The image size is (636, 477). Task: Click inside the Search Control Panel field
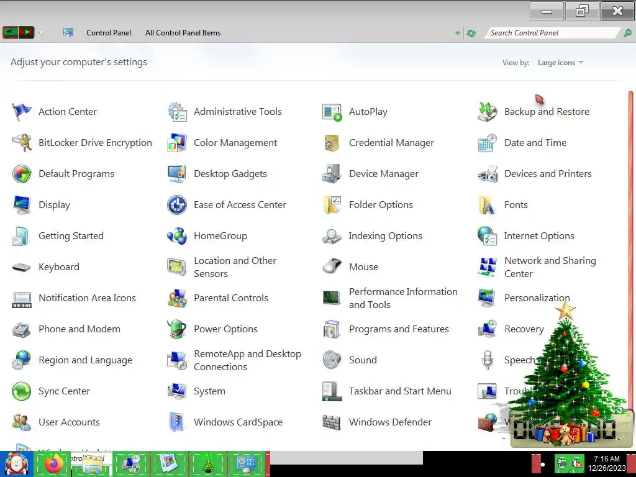click(552, 33)
